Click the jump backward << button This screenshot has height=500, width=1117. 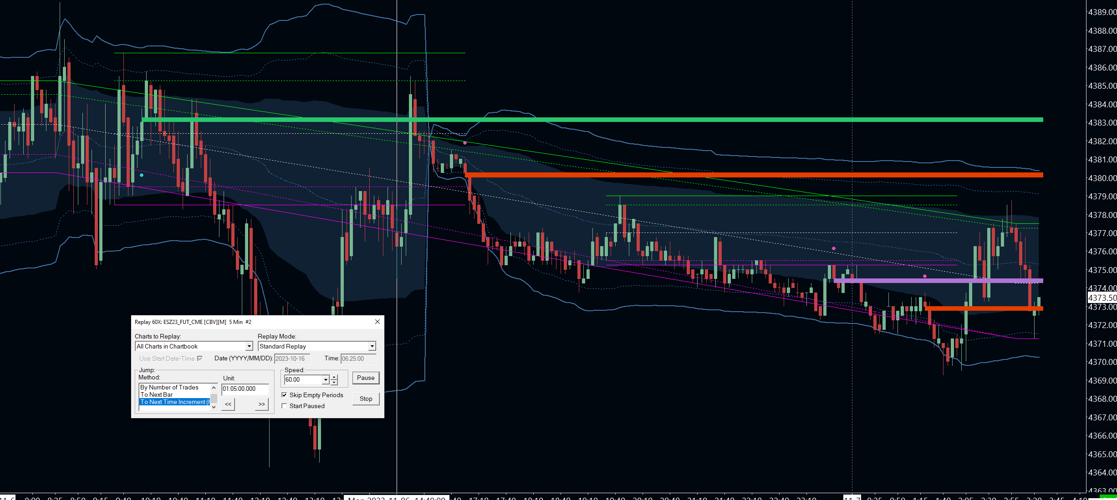click(x=228, y=404)
